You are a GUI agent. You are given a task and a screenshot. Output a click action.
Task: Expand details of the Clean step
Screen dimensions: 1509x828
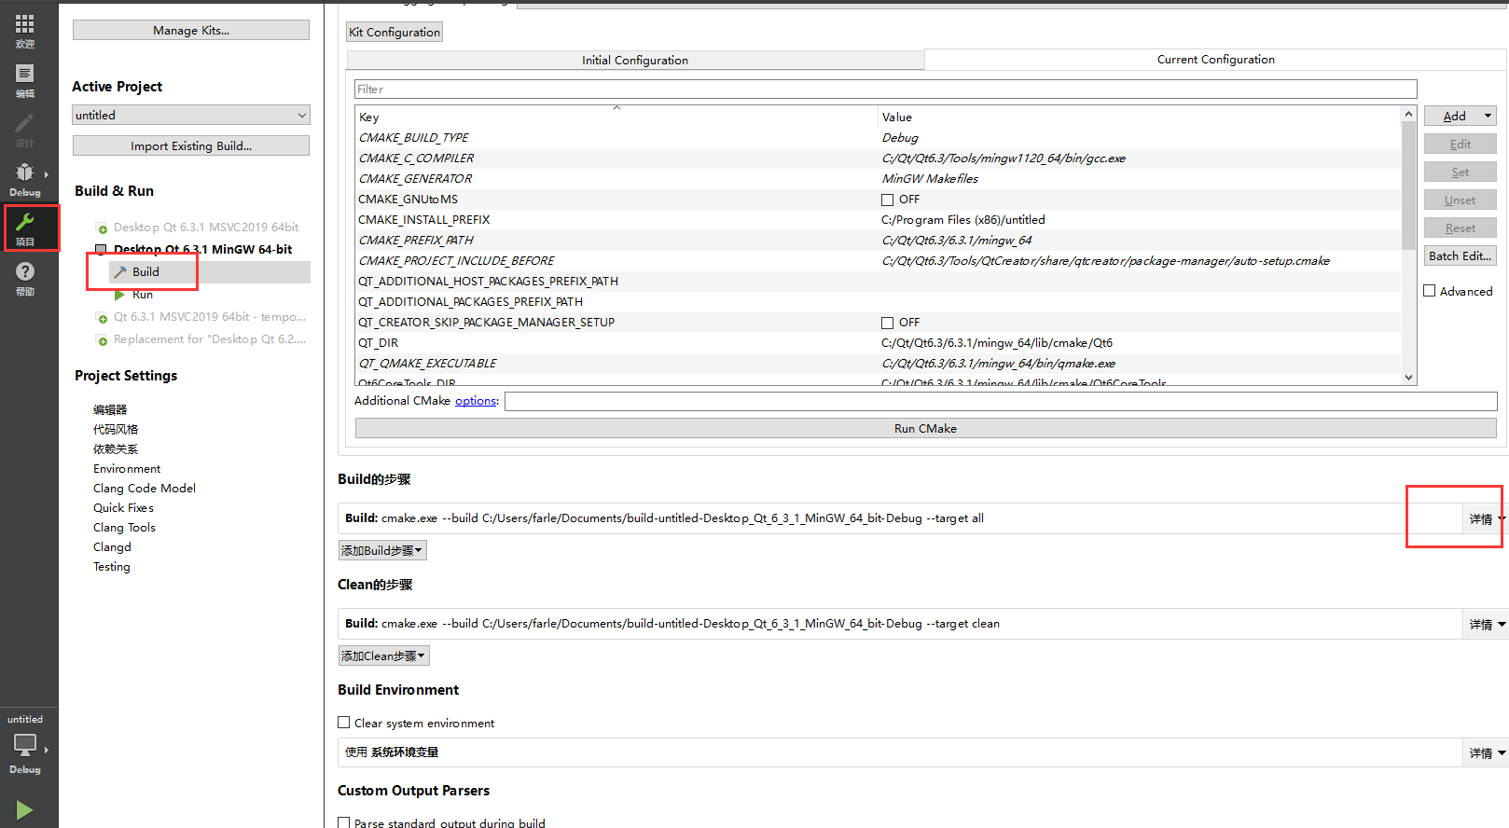pos(1486,624)
